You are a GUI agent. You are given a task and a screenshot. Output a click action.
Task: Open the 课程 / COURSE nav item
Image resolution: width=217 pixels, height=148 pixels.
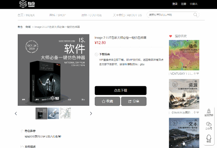92,15
